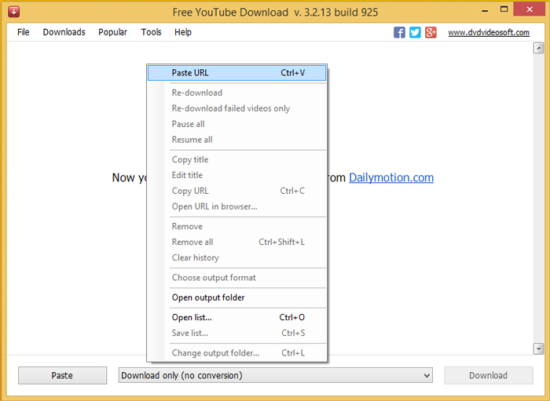Open the Google Plus social icon
550x401 pixels.
coord(431,32)
